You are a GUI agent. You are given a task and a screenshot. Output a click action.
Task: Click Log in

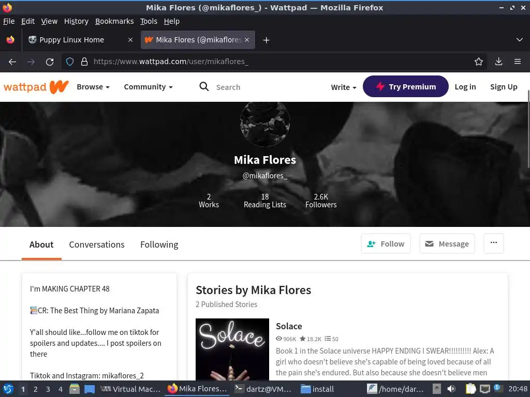pos(465,87)
